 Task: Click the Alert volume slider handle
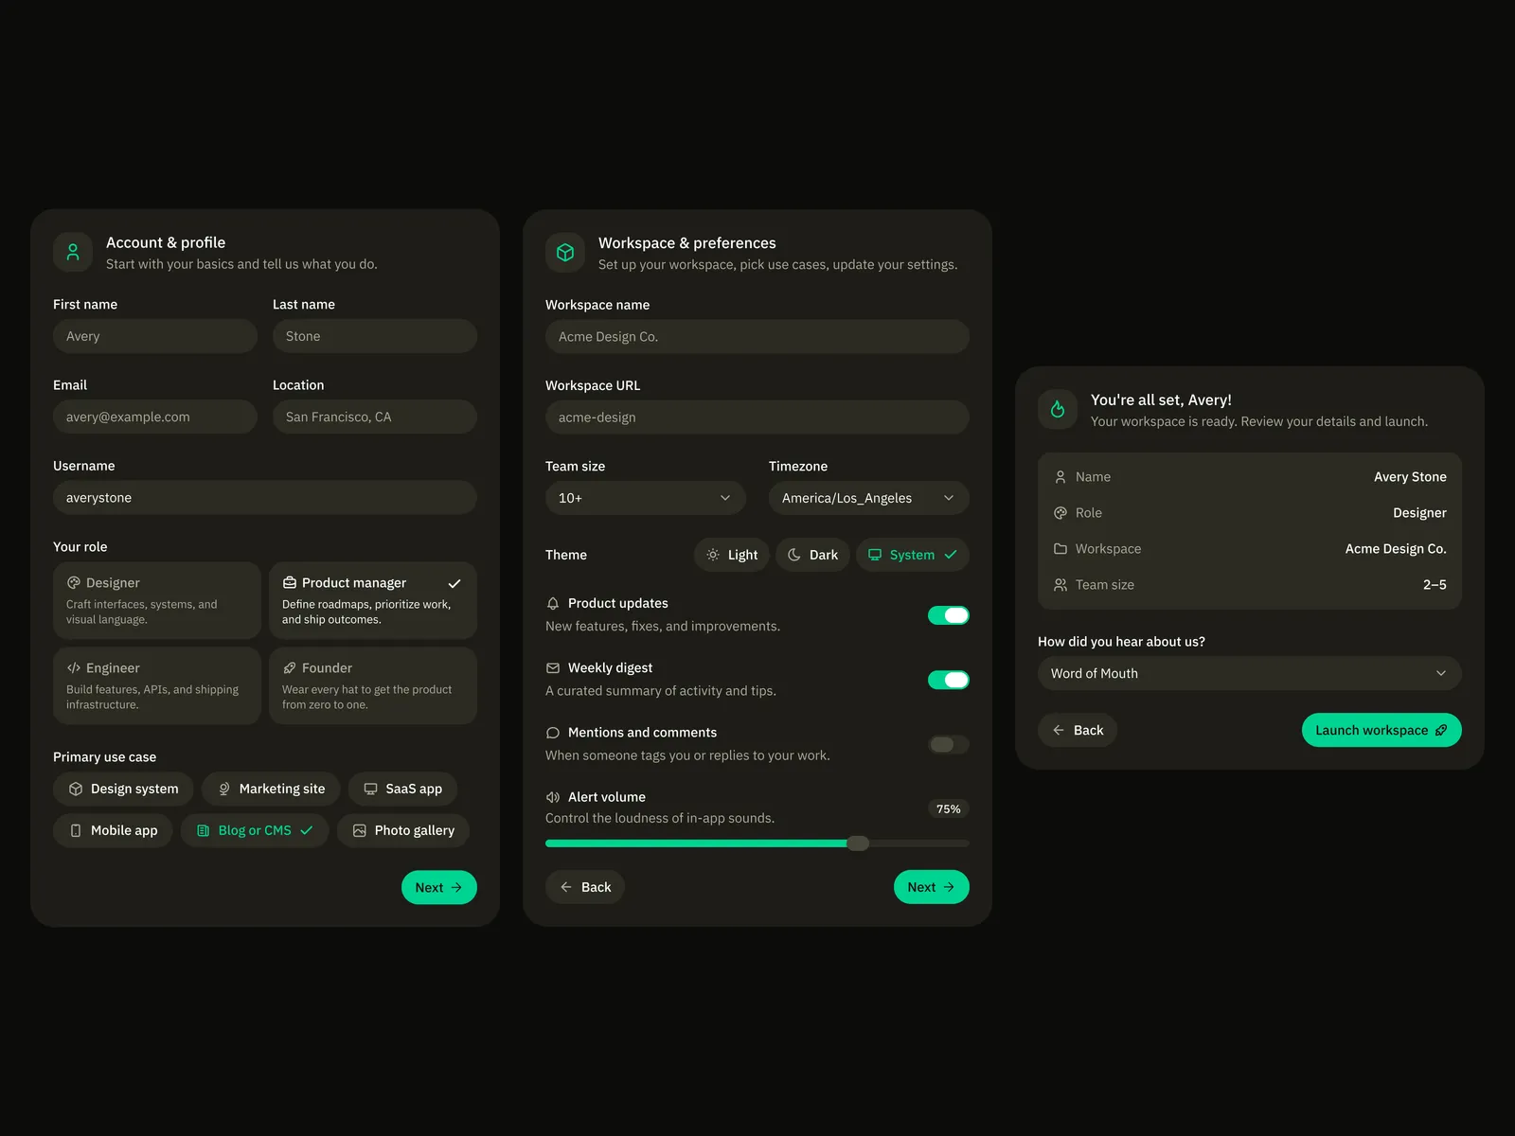coord(858,843)
